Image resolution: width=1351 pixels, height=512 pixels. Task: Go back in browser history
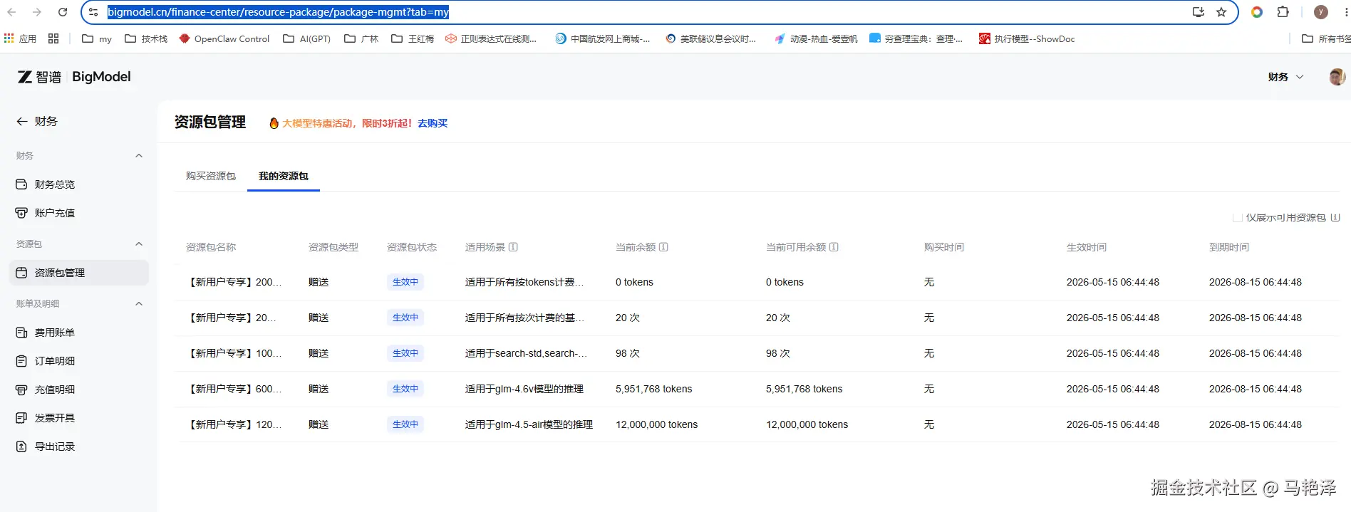click(x=11, y=12)
